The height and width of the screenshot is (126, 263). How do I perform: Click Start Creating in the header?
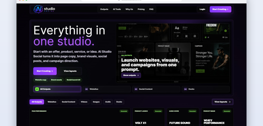[x=220, y=9]
